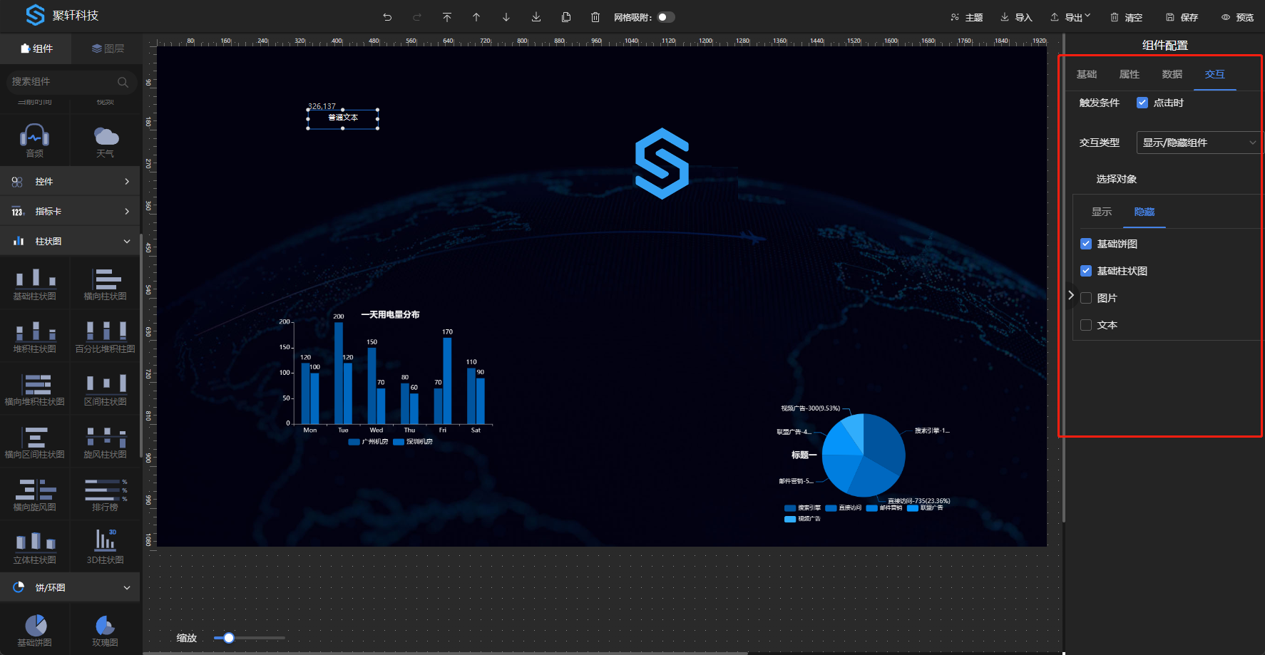Switch to the 显示 object tab
The width and height of the screenshot is (1265, 655).
(x=1102, y=212)
